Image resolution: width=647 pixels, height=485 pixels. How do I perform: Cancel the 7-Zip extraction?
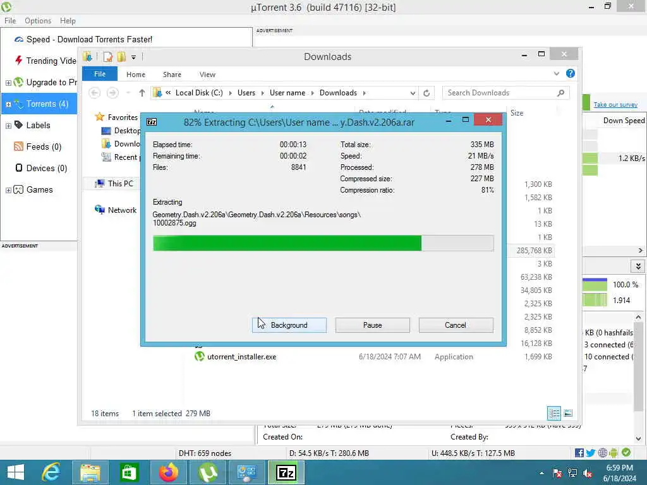456,325
